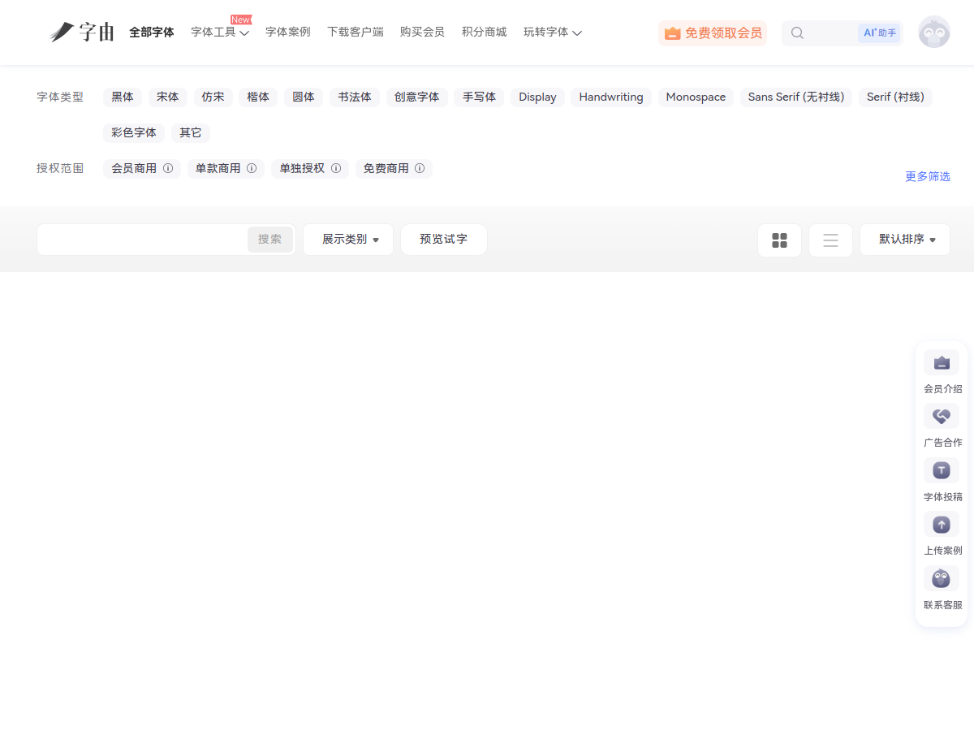
Task: Open 下载客户端 page
Action: 356,32
